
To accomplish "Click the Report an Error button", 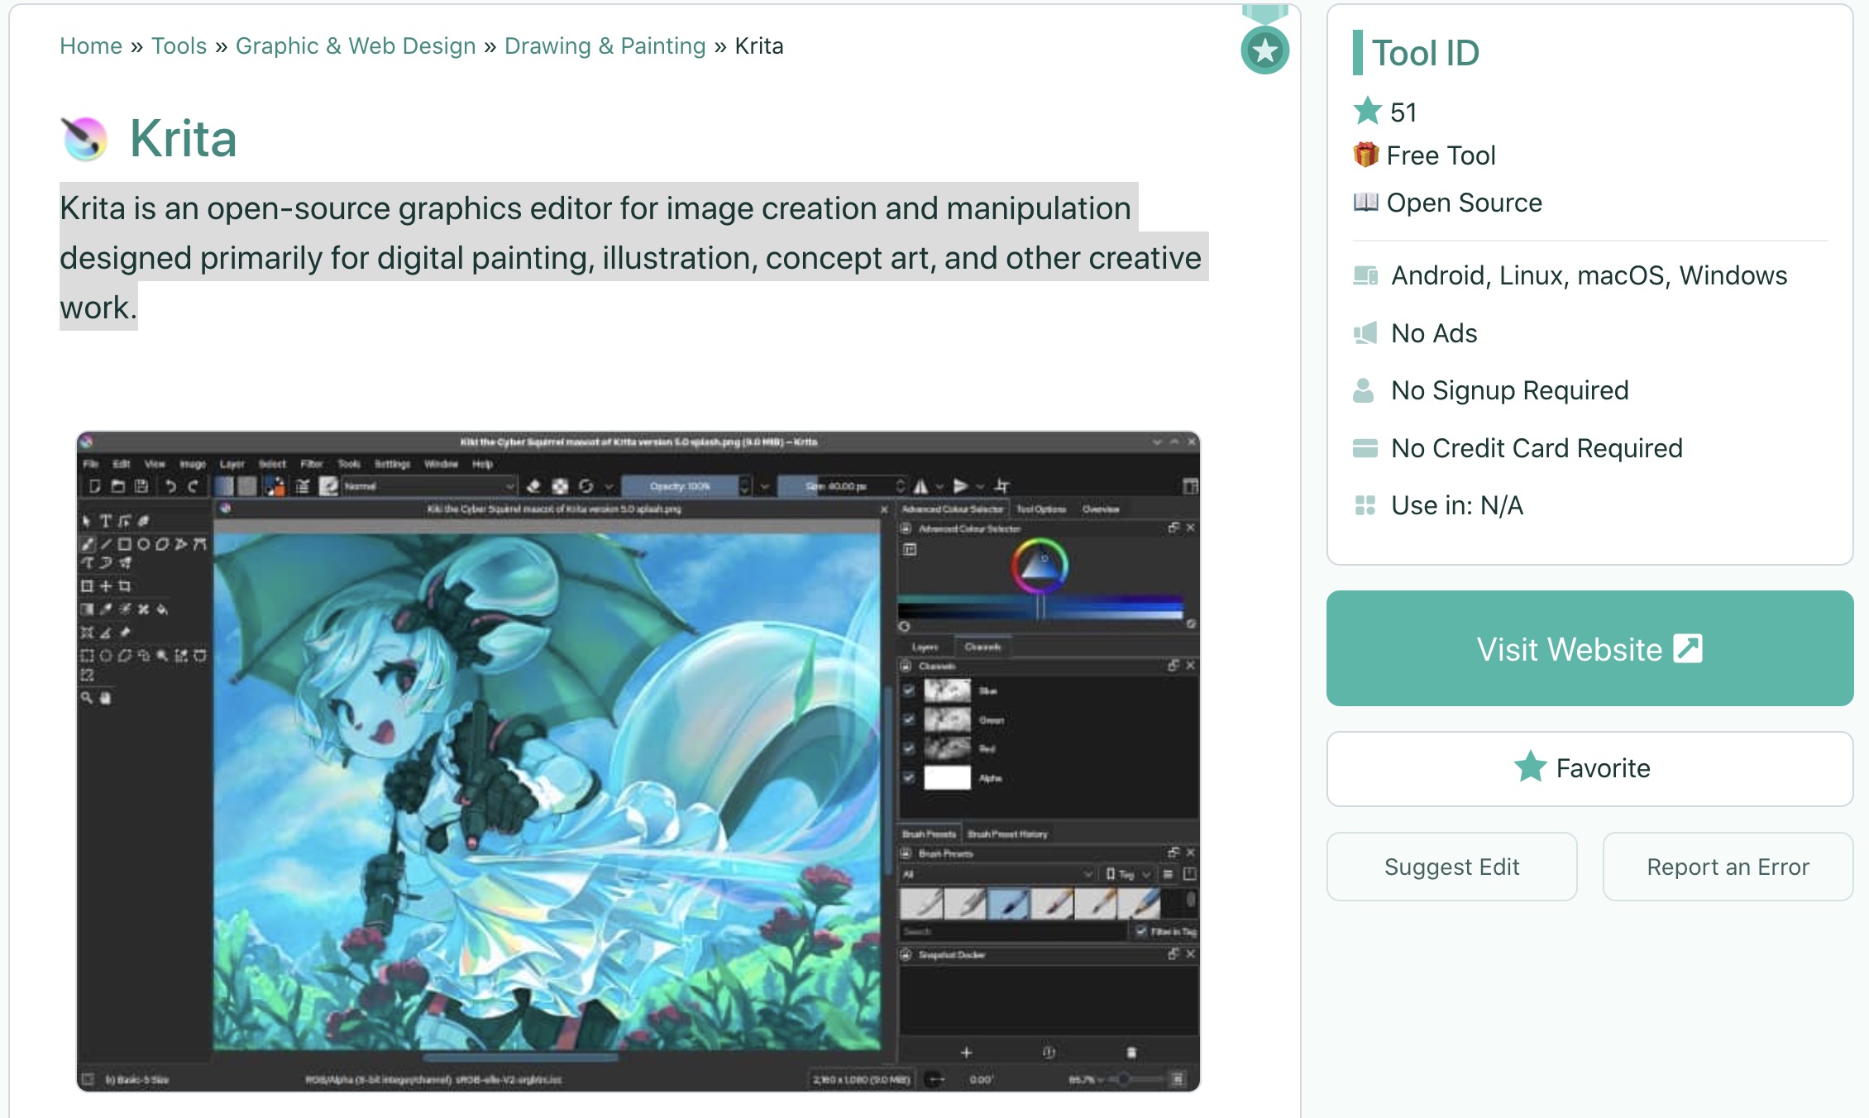I will click(x=1728, y=867).
